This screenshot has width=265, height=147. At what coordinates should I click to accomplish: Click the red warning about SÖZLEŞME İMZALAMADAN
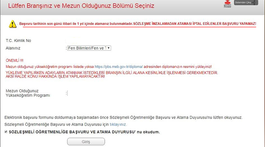(194, 24)
